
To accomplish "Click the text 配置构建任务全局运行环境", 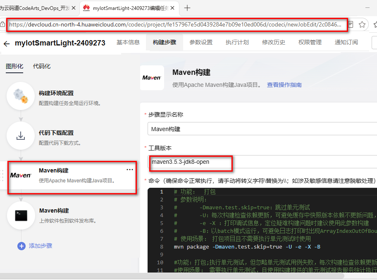I will [x=70, y=103].
